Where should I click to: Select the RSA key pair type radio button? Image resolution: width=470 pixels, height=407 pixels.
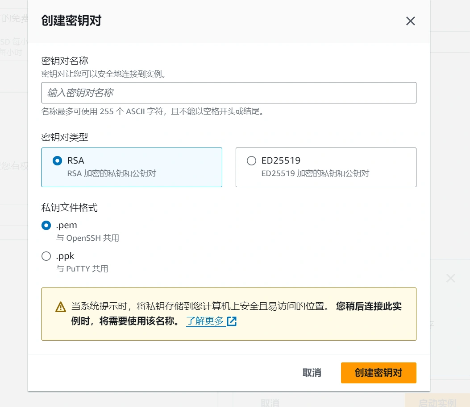coord(57,161)
